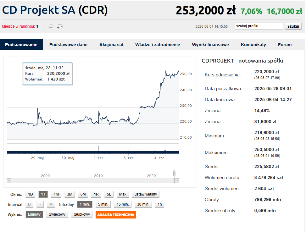Grab the chart range navigator handle

tap(175, 174)
